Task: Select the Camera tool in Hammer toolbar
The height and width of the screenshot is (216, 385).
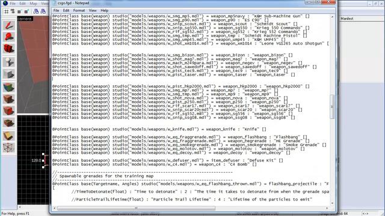Action: 9,49
